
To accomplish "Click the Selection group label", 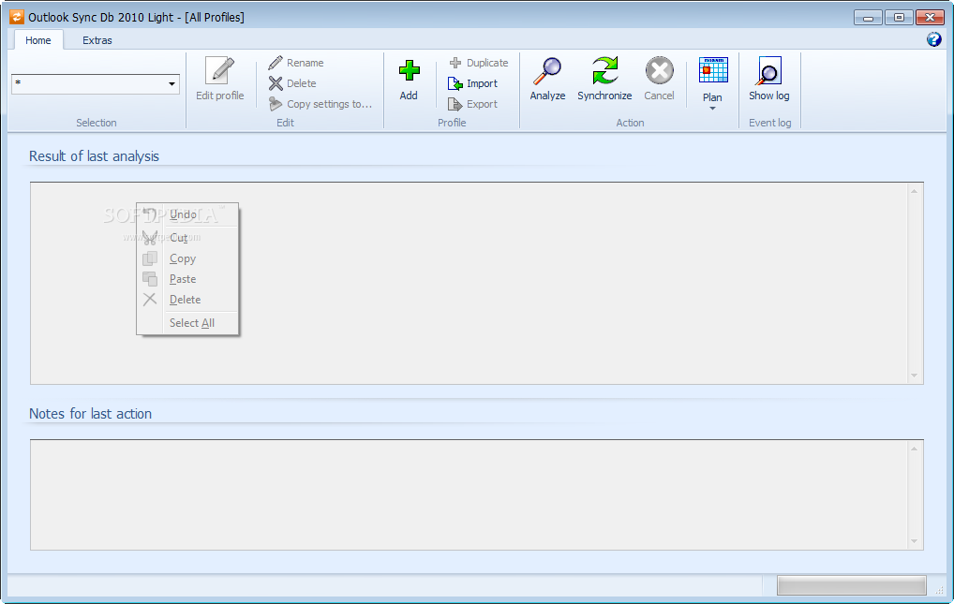I will [x=97, y=123].
